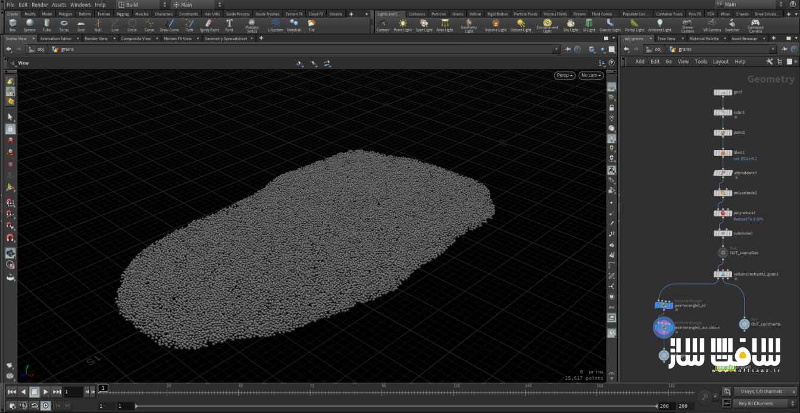Select the polyextrude1 node
The height and width of the screenshot is (413, 800).
pos(723,193)
